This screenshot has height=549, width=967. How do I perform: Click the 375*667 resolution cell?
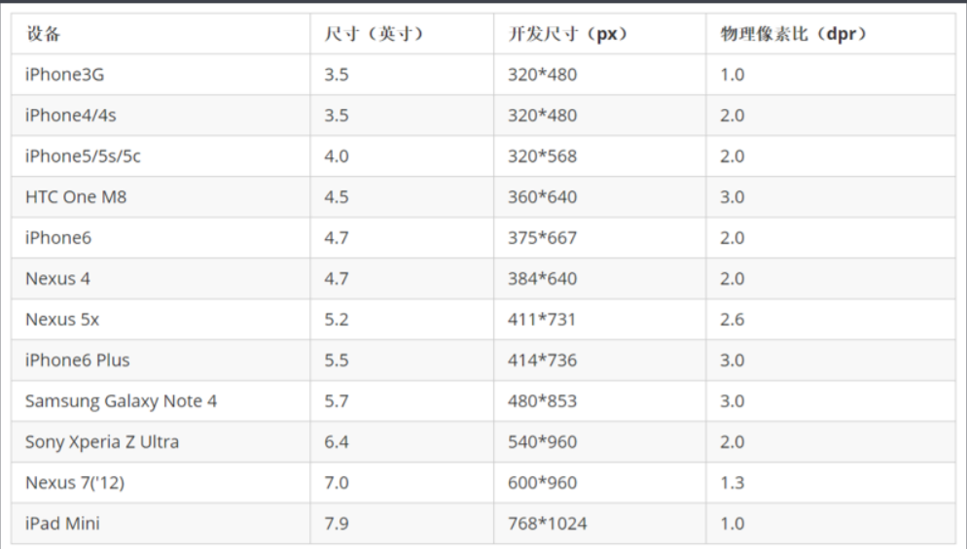click(599, 238)
